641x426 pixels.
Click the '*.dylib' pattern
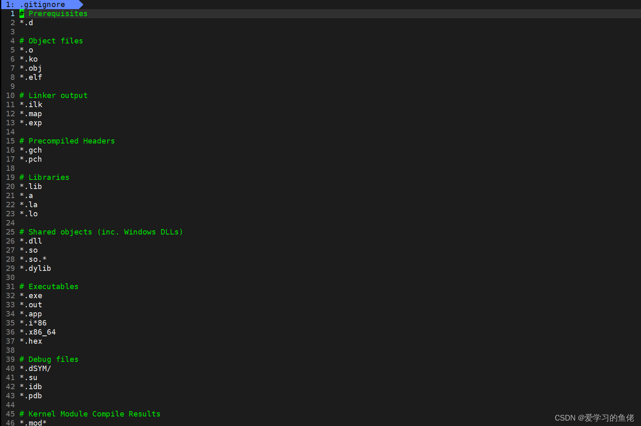pyautogui.click(x=35, y=268)
